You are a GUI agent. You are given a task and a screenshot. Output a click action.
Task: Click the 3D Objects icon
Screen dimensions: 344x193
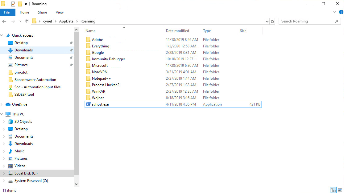point(10,122)
